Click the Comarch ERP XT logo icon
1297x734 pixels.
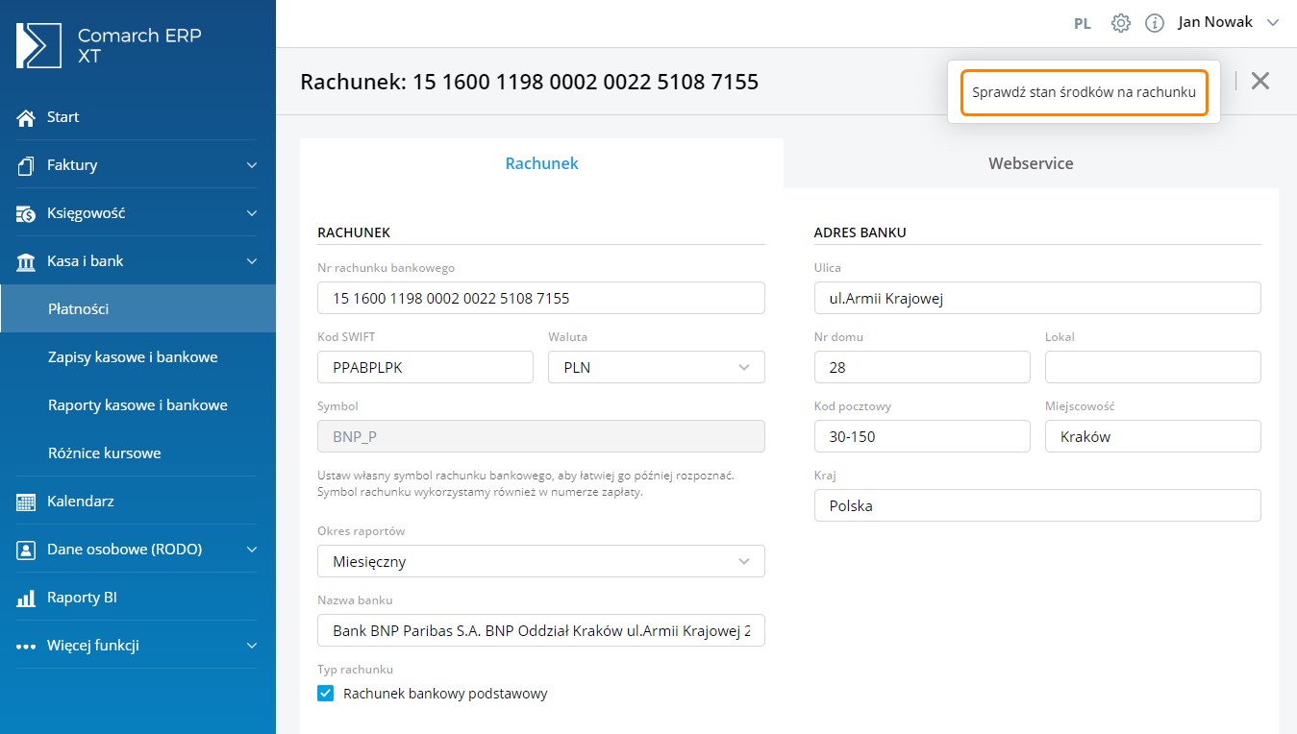tap(38, 45)
